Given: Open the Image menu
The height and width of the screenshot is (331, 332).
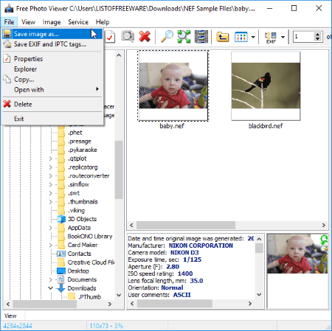Looking at the screenshot, I should coord(52,22).
